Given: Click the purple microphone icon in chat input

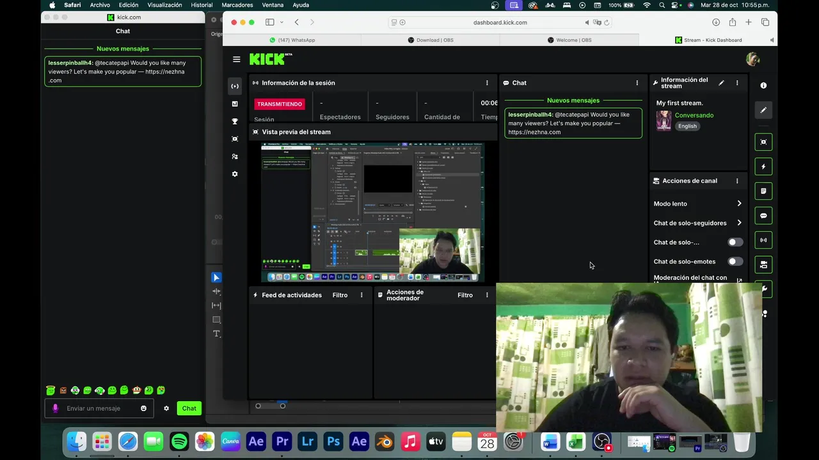Looking at the screenshot, I should click(56, 408).
